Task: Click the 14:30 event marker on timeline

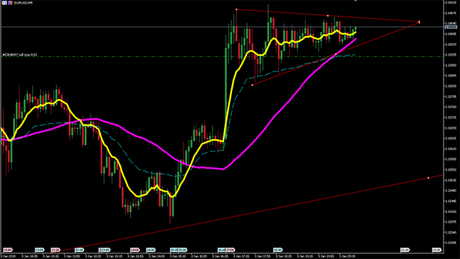Action: [x=150, y=250]
